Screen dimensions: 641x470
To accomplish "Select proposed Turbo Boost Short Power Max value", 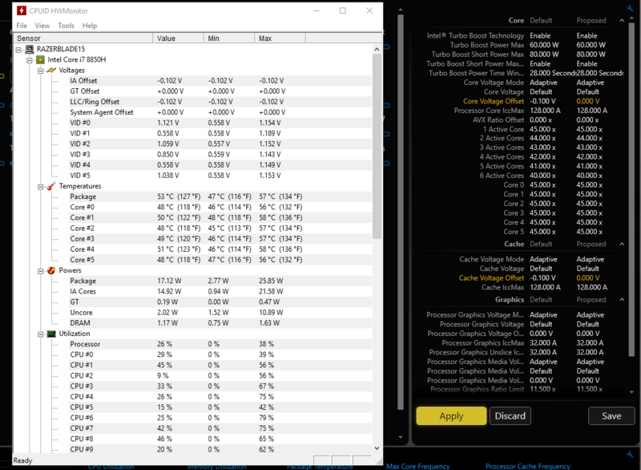I will pos(591,55).
